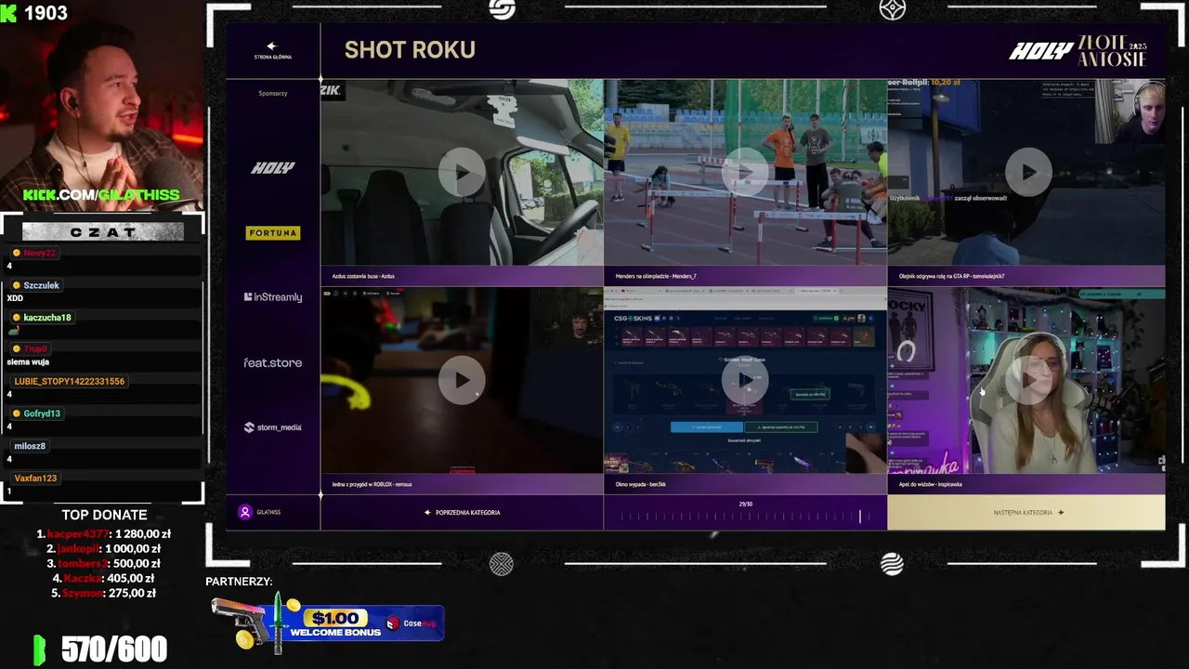This screenshot has height=669, width=1189.
Task: Click the PARTNERZY label
Action: pos(239,582)
